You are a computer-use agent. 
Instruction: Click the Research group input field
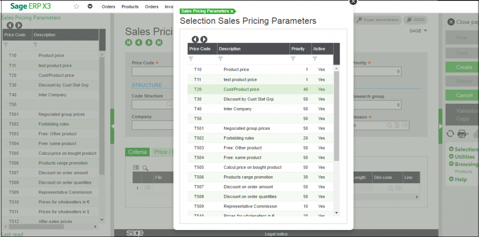(377, 105)
